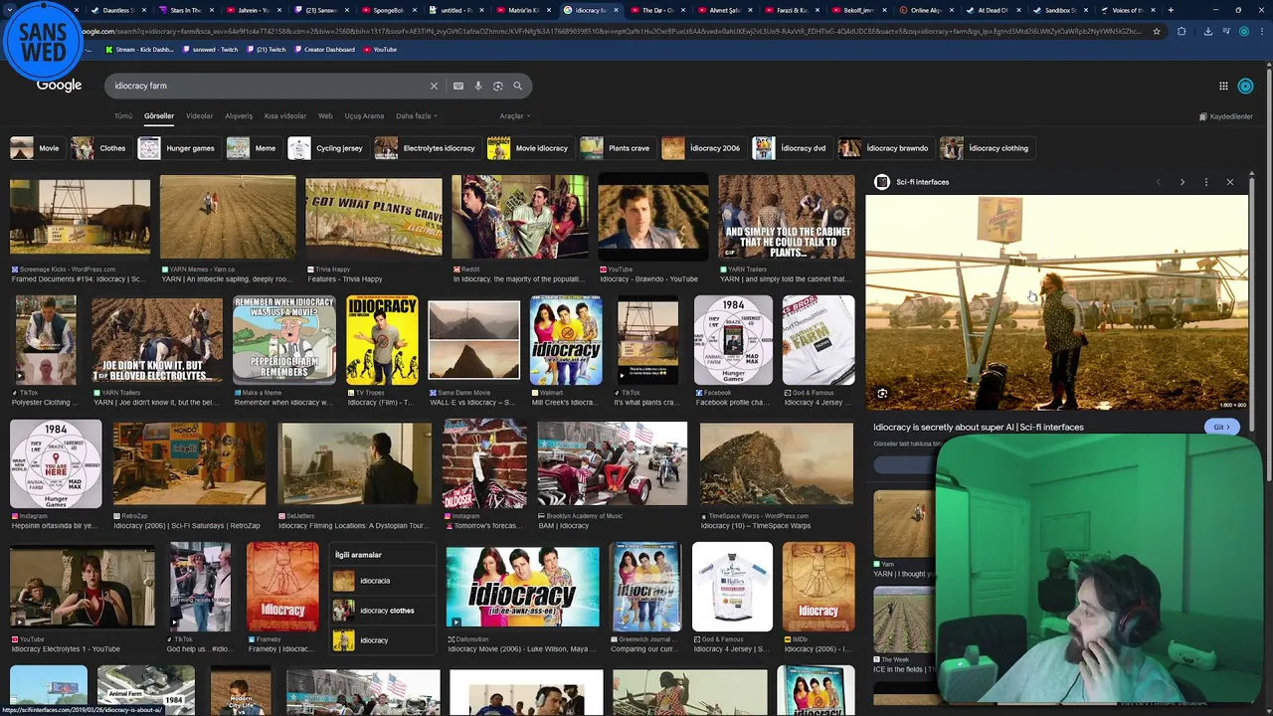Bookmark the page with star icon
The image size is (1273, 716).
pos(1157,31)
